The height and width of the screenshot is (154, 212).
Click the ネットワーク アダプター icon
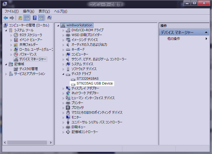coord(68,93)
